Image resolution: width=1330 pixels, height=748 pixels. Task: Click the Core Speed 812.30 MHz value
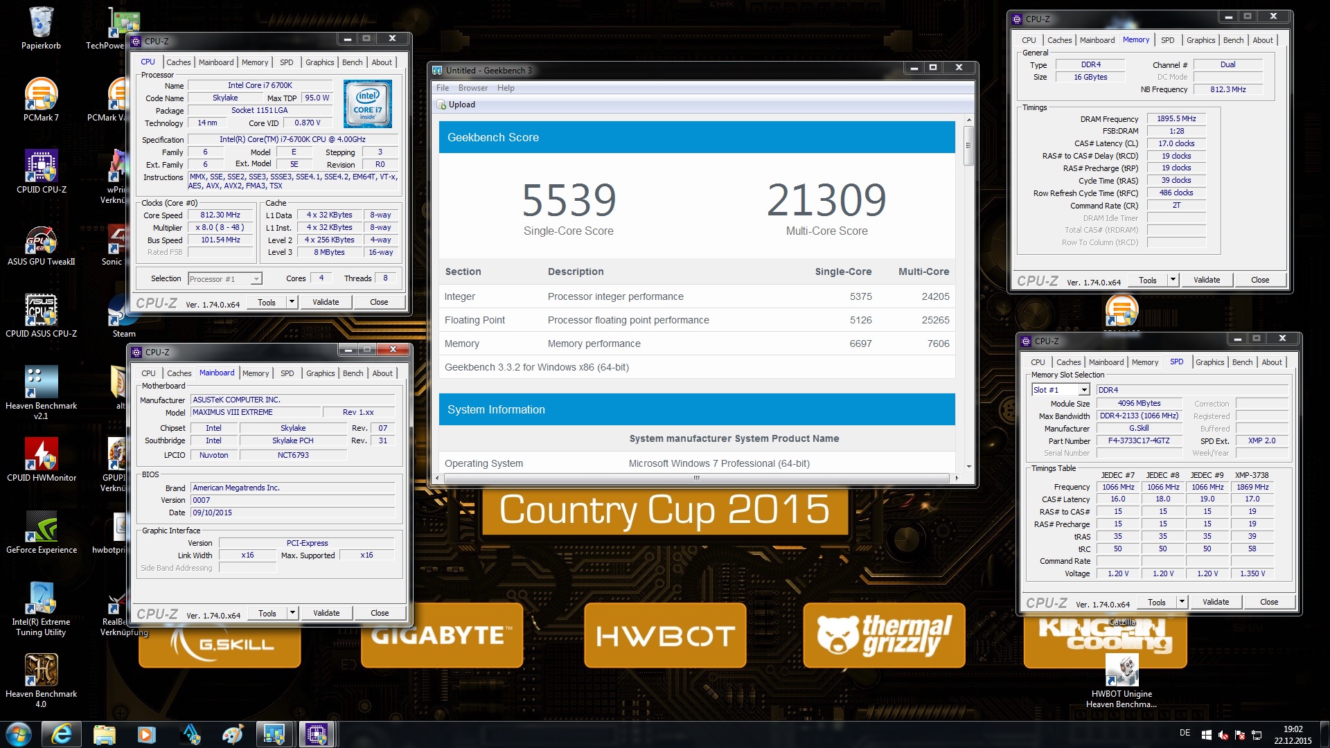click(220, 215)
